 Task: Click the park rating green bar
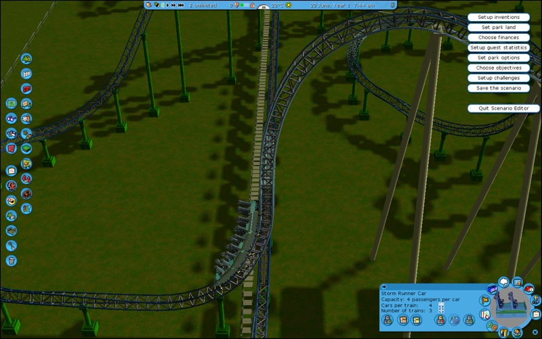point(245,5)
